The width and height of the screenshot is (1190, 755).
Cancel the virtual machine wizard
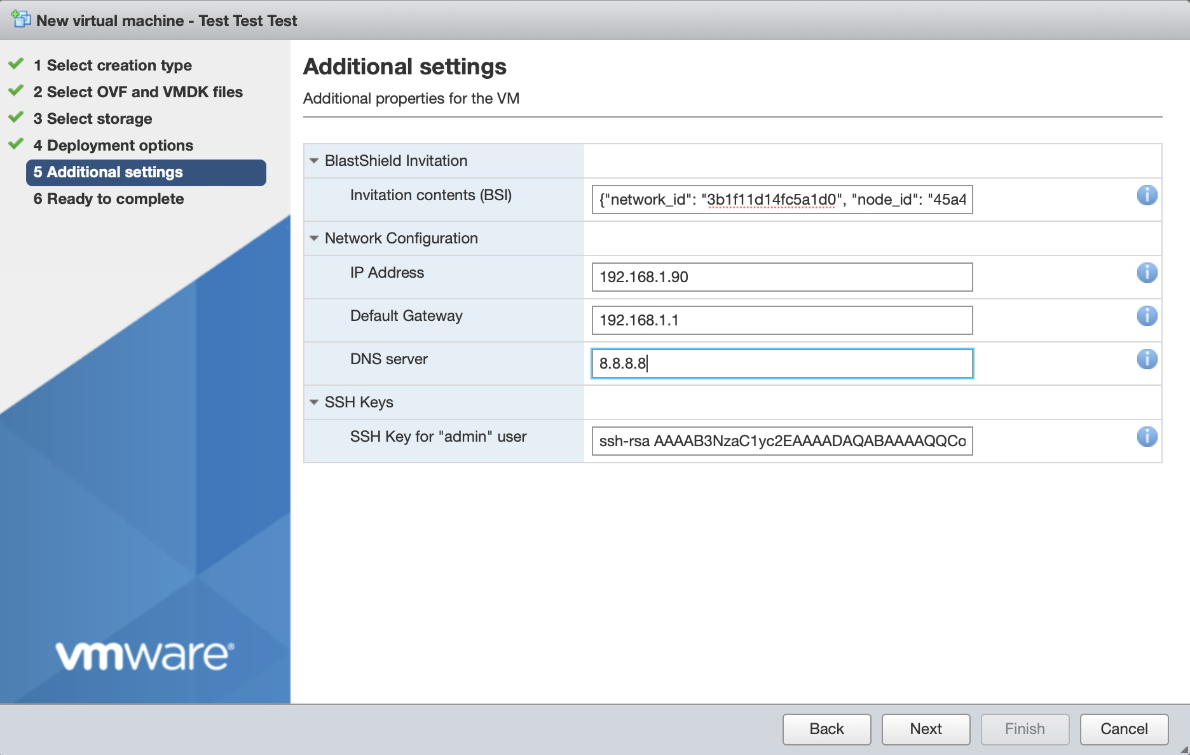click(1124, 729)
